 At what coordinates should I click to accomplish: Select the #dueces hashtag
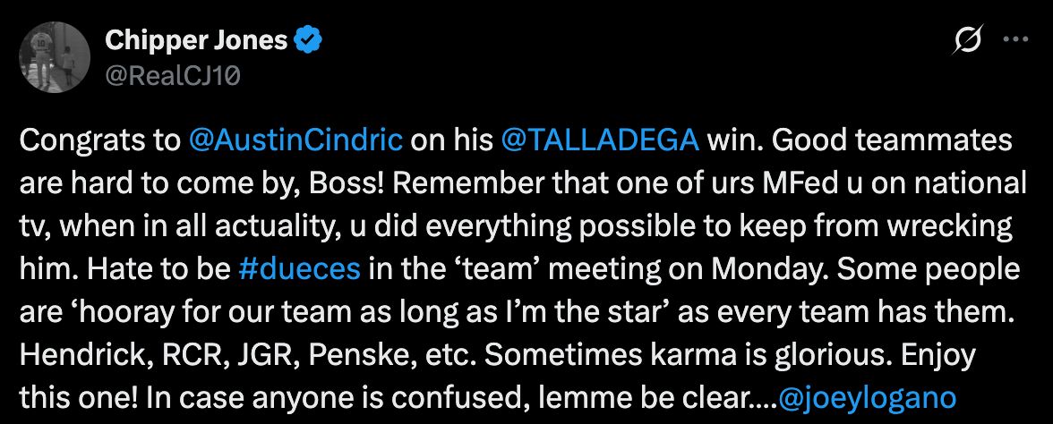(x=299, y=270)
